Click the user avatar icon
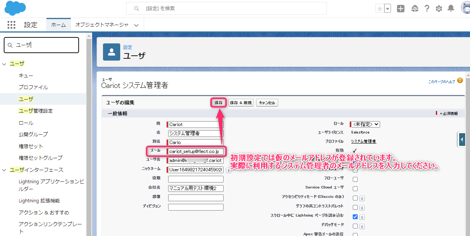 click(466, 8)
